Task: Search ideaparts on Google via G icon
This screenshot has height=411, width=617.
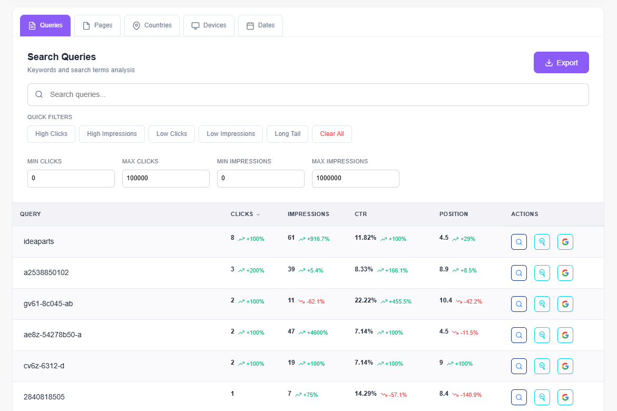Action: tap(565, 241)
